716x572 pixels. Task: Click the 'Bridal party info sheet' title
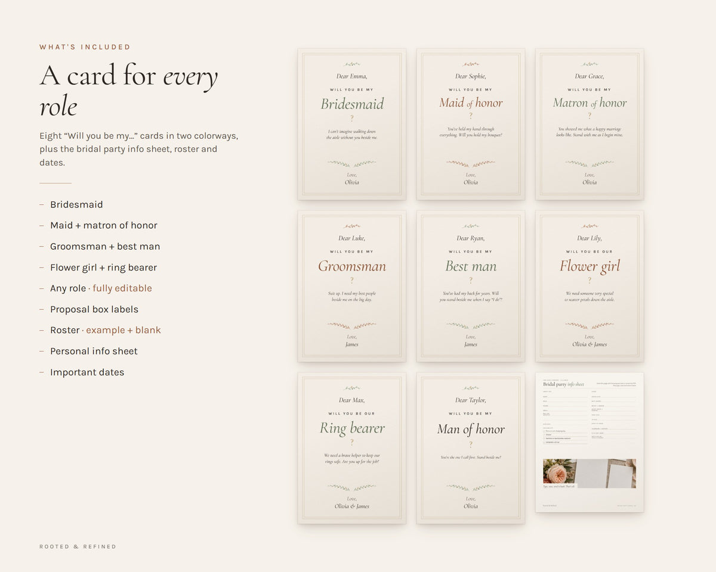coord(563,384)
